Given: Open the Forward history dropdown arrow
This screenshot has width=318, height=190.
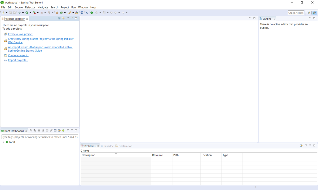Looking at the screenshot, I should point(126,13).
